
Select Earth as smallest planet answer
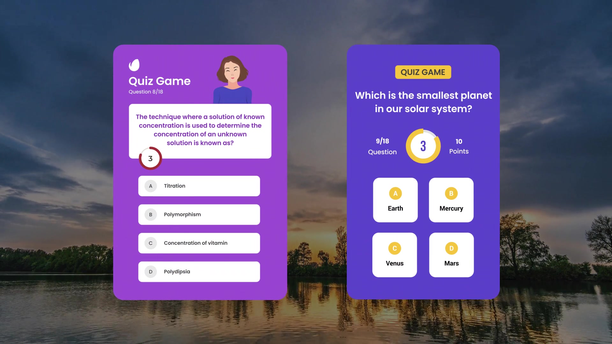pyautogui.click(x=395, y=200)
